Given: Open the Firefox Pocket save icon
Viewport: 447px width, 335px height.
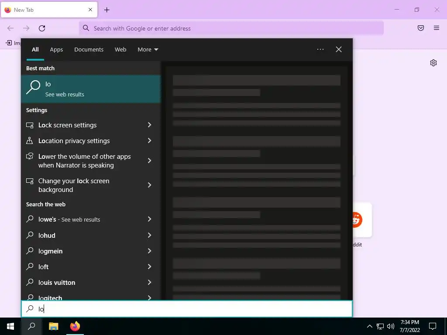Looking at the screenshot, I should coord(421,28).
